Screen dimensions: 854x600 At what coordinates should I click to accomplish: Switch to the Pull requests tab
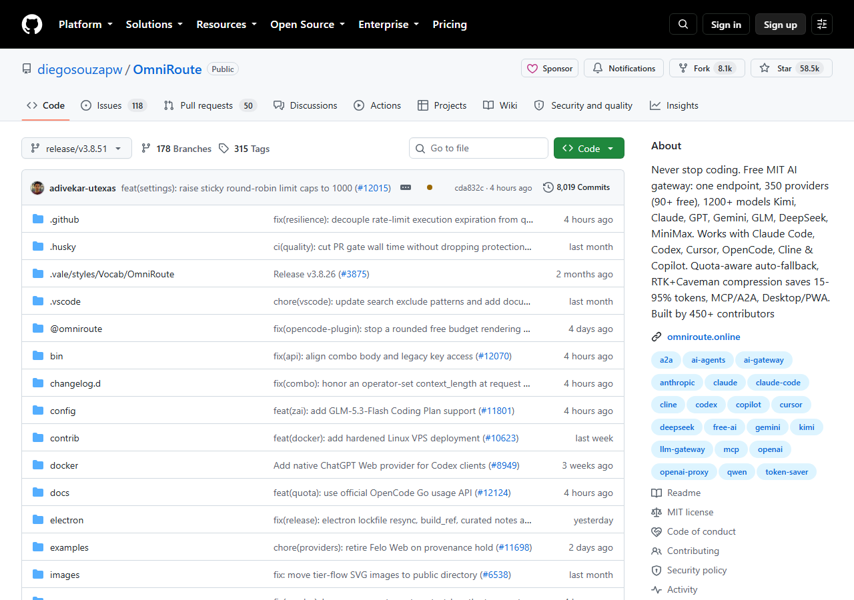coord(209,105)
